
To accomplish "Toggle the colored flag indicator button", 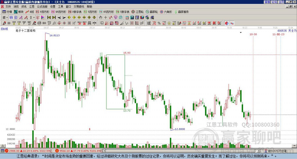I will [x=43, y=18].
